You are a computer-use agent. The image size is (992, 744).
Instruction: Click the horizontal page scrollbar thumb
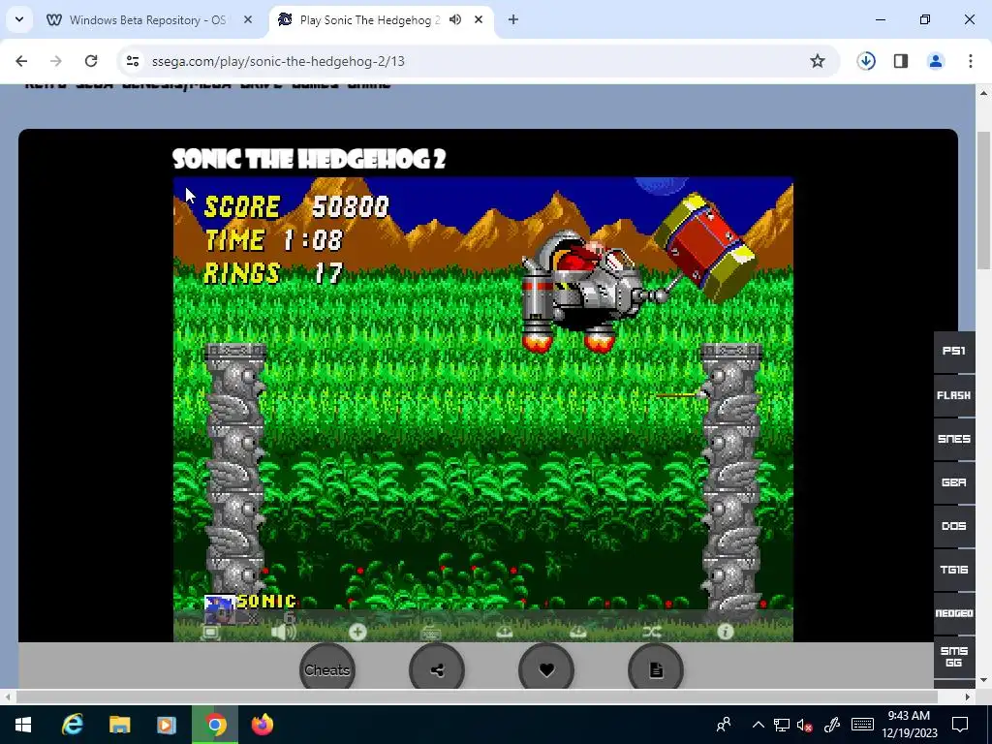(477, 697)
